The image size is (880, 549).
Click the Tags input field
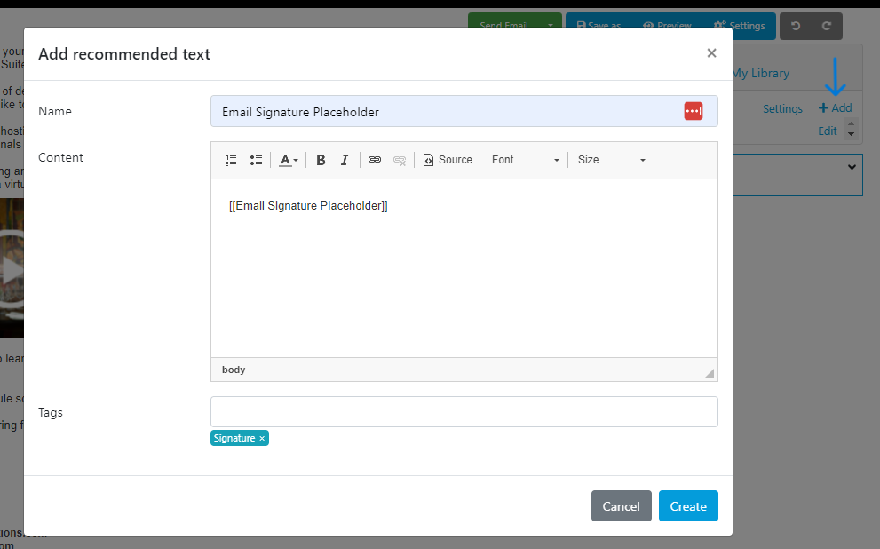[x=464, y=411]
